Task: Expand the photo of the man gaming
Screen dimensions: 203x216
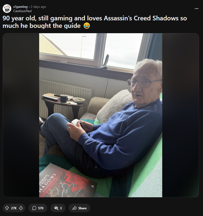Action: (x=101, y=115)
